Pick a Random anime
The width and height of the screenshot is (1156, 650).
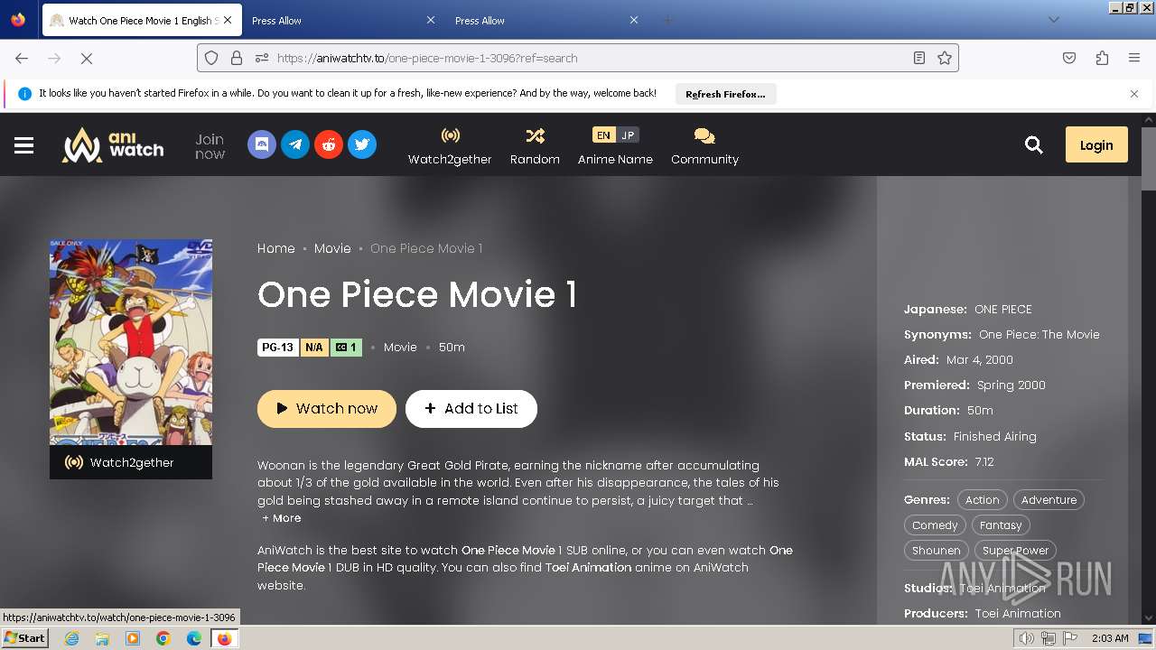tap(535, 146)
